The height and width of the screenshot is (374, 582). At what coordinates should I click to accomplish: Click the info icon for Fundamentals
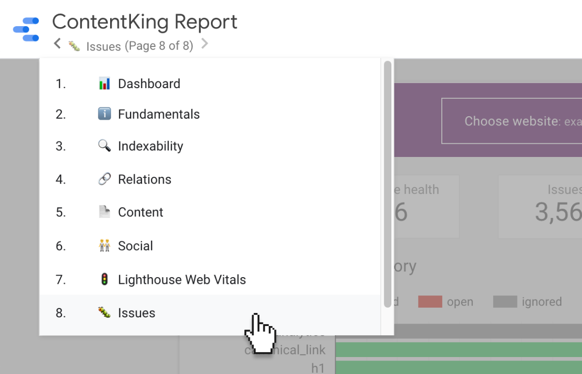point(104,114)
